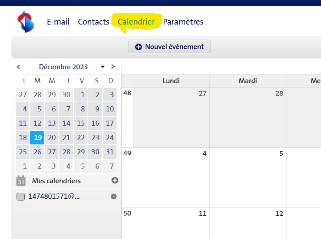
Task: Open the Contacts tab
Action: 93,22
